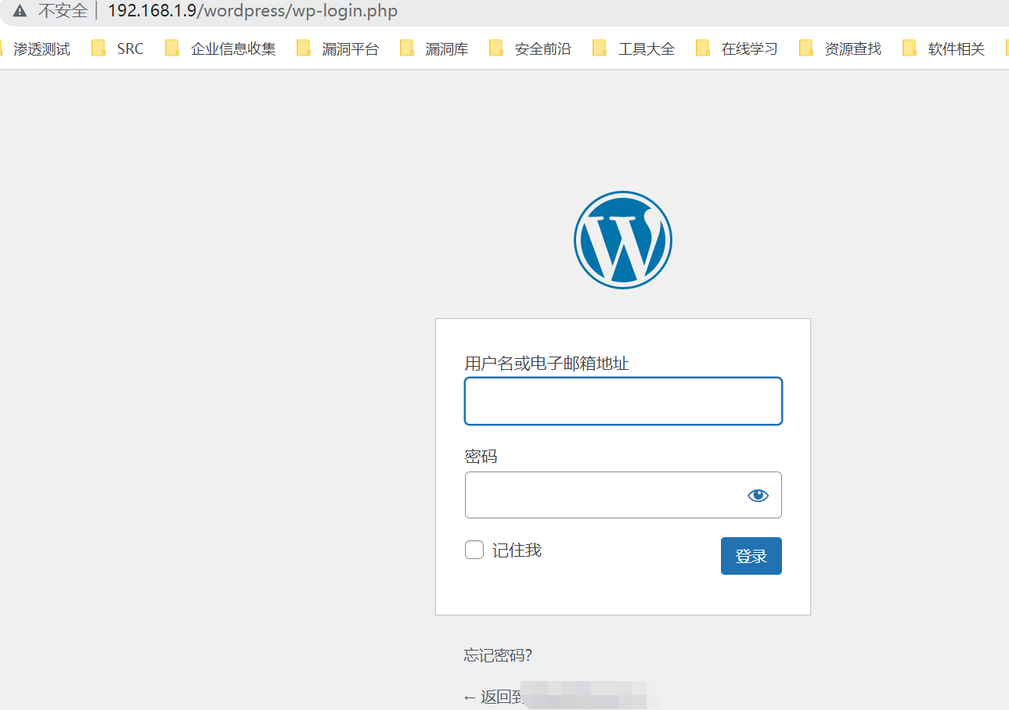Click the URL 192.168.1.9/wordpress/wp-login.php in the address bar
This screenshot has width=1009, height=710.
tap(253, 12)
